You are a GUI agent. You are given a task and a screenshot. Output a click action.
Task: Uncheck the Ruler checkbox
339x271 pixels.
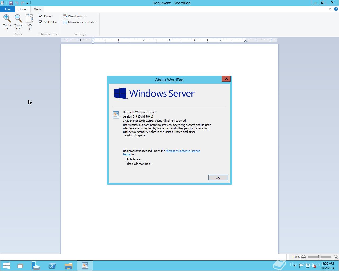[41, 16]
